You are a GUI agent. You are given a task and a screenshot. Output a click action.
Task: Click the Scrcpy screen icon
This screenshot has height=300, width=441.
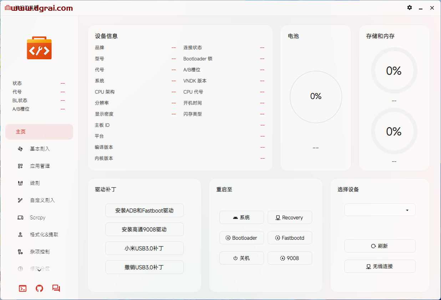[20, 217]
